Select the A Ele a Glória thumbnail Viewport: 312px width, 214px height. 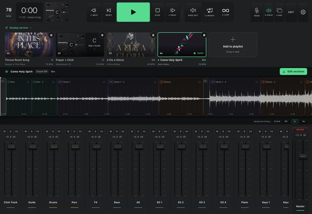pos(131,45)
